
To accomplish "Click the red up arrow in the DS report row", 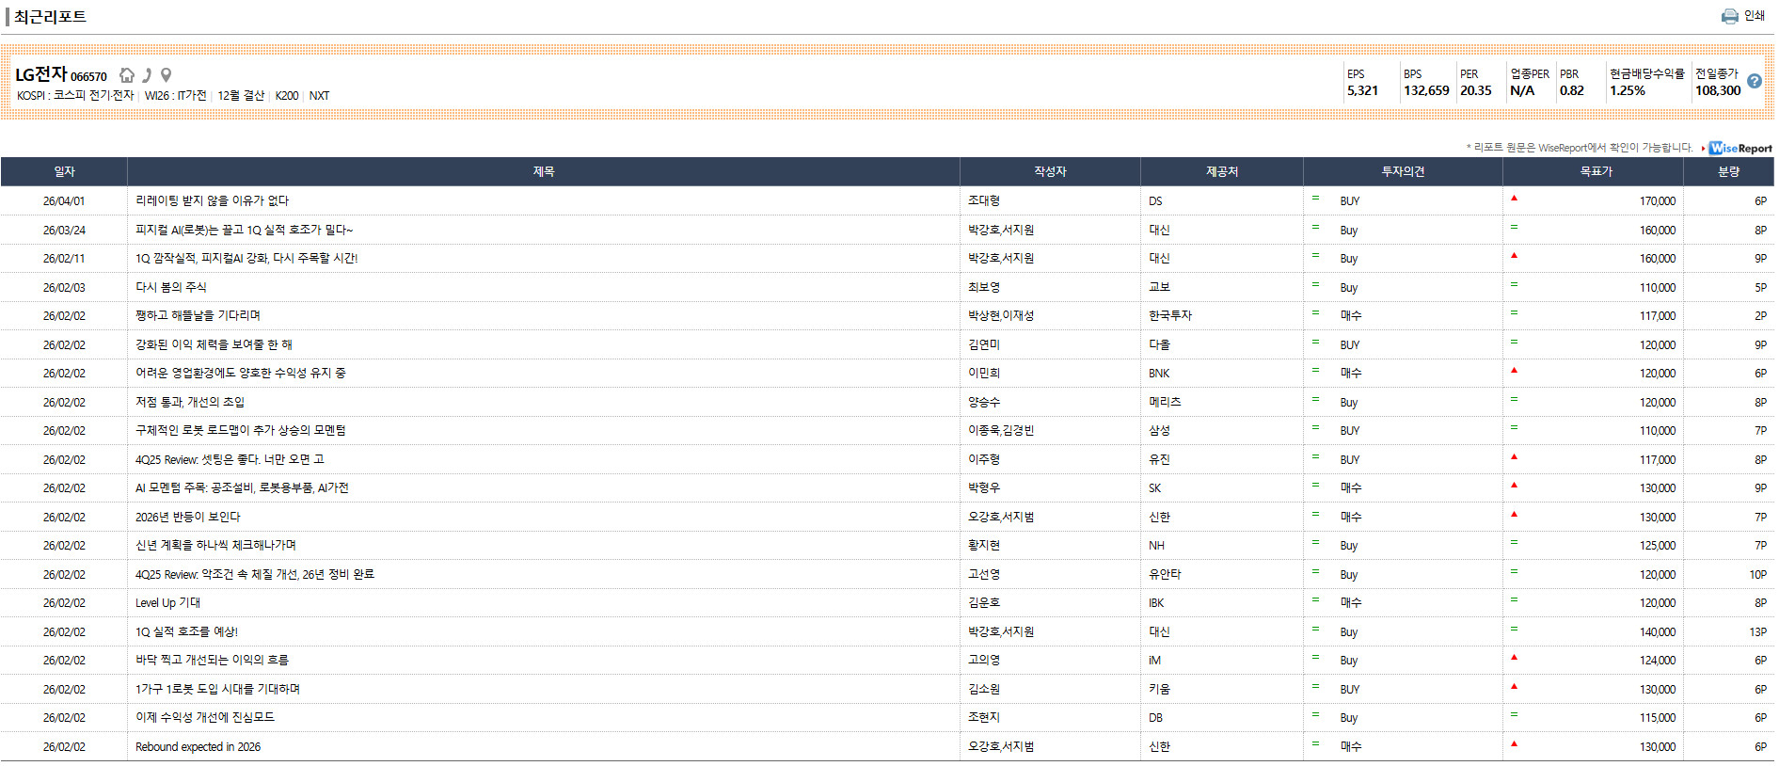I will [1514, 198].
